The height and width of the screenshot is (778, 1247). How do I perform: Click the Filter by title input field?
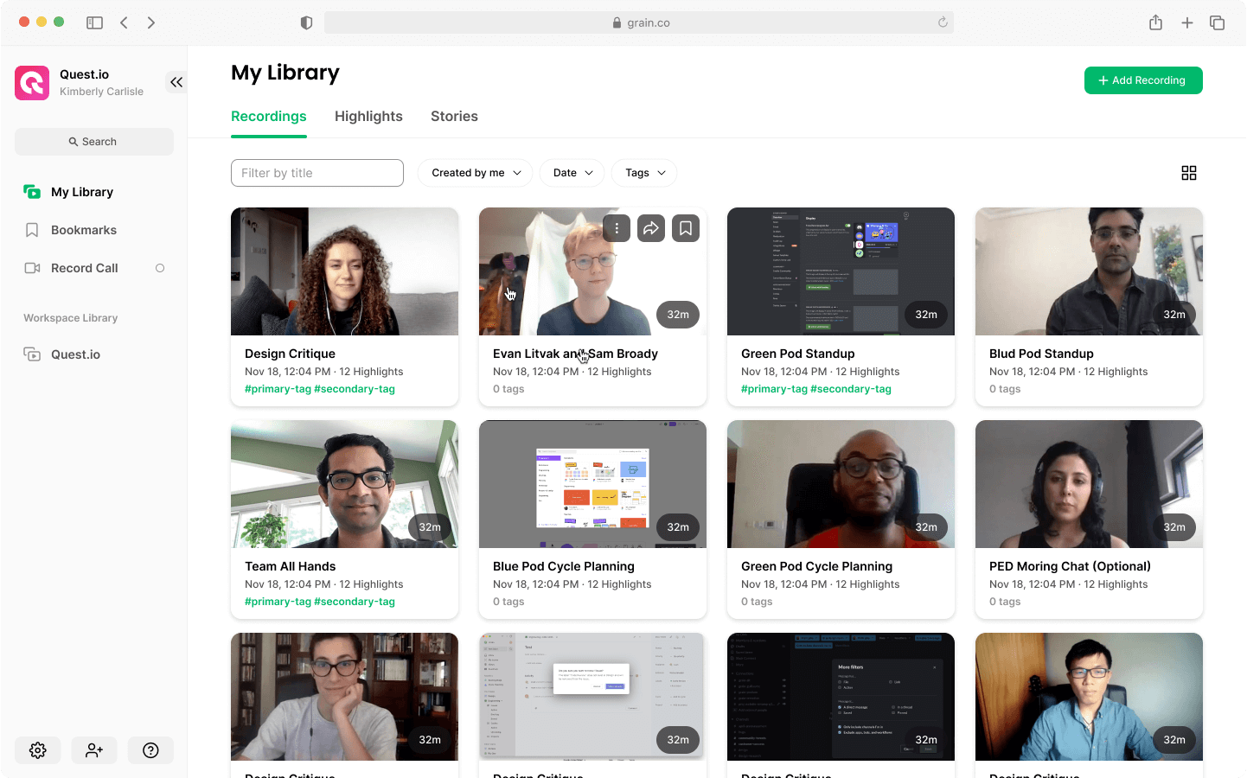(x=317, y=173)
